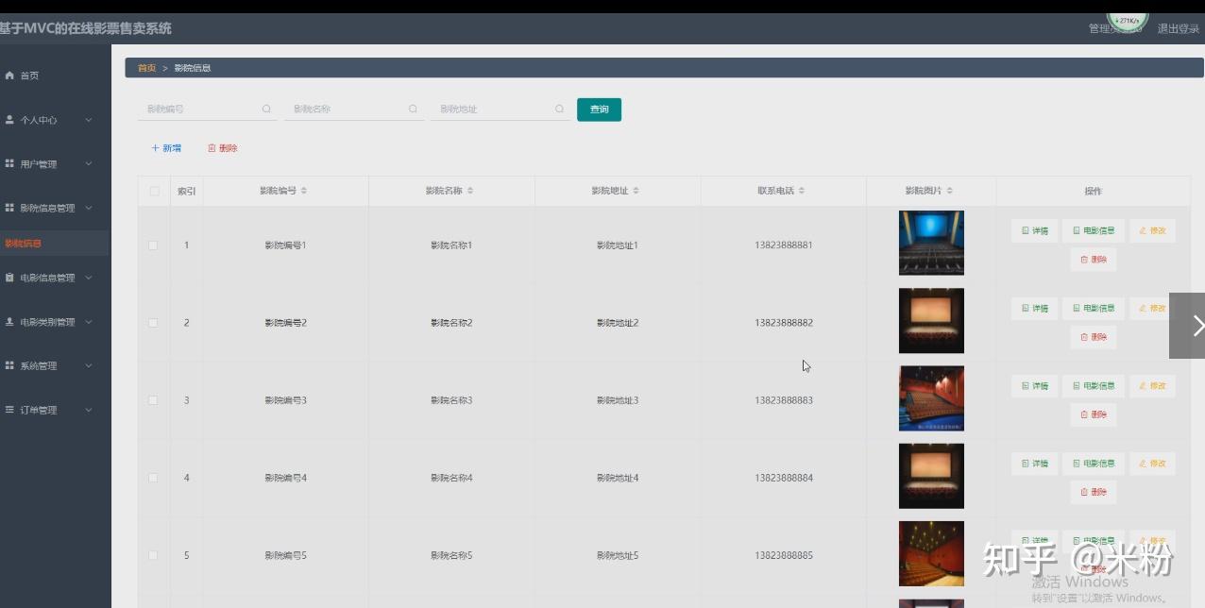The height and width of the screenshot is (608, 1205).
Task: Open 电影信息 for 影院编号1 row
Action: pos(1094,230)
